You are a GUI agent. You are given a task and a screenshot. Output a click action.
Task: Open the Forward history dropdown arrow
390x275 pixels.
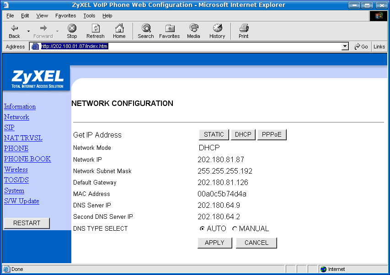click(x=57, y=32)
